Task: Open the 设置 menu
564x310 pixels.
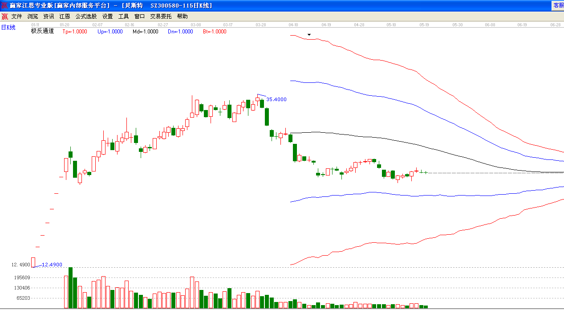Action: coord(107,16)
